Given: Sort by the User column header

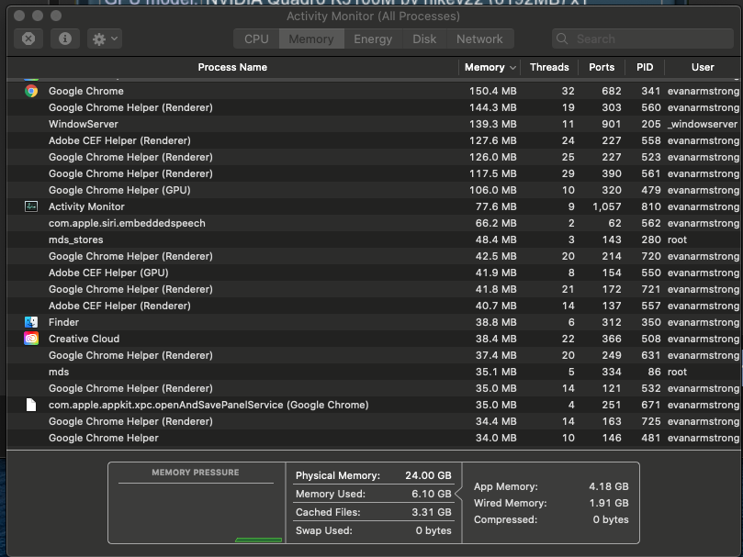Looking at the screenshot, I should (x=703, y=67).
